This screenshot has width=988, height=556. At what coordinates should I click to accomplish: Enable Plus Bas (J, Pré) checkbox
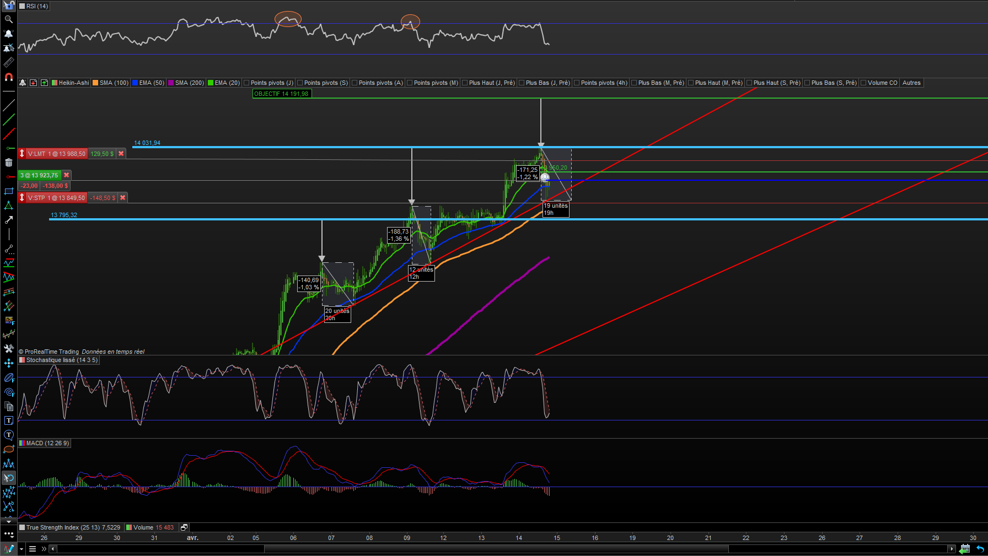tap(522, 83)
